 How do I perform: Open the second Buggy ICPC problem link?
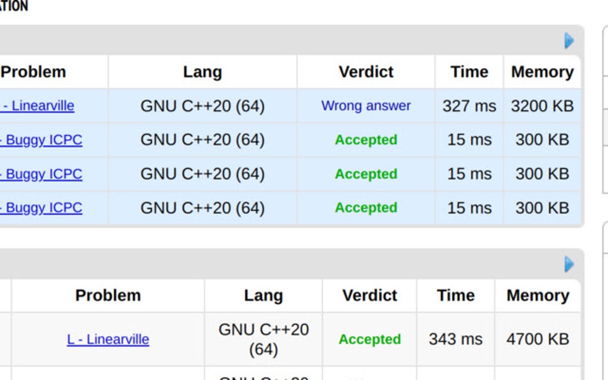coord(42,174)
